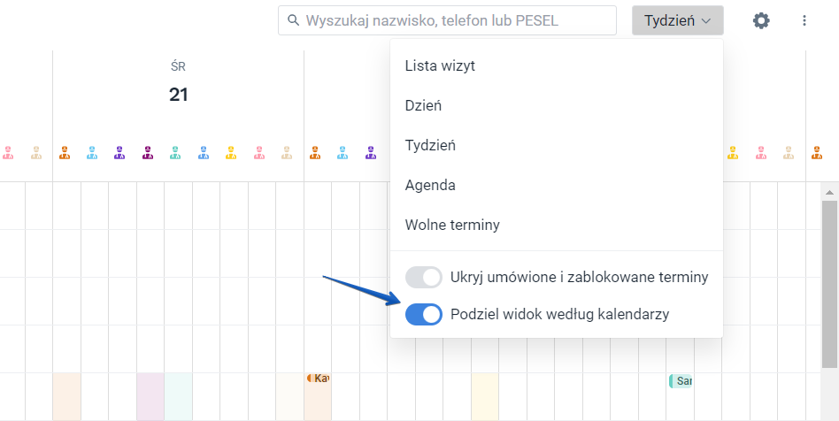Click the beige doctor icon under Wednesday 21
Image resolution: width=839 pixels, height=421 pixels.
point(287,153)
